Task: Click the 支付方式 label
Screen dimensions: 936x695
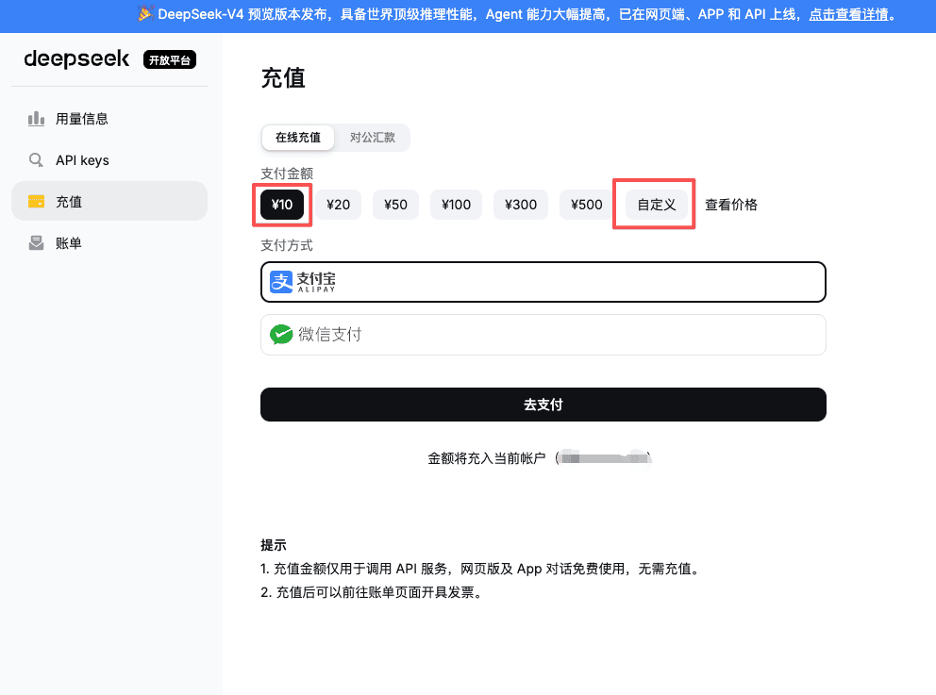Action: pyautogui.click(x=287, y=245)
